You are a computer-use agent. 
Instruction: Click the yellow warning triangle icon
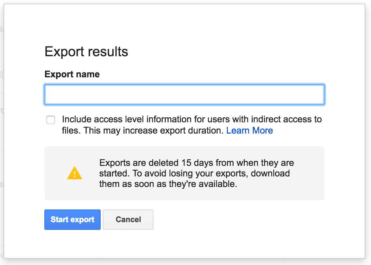[x=74, y=173]
